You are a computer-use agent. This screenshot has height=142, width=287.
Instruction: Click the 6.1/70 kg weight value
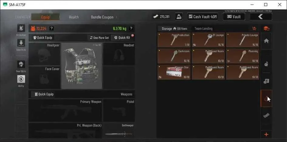pos(120,29)
